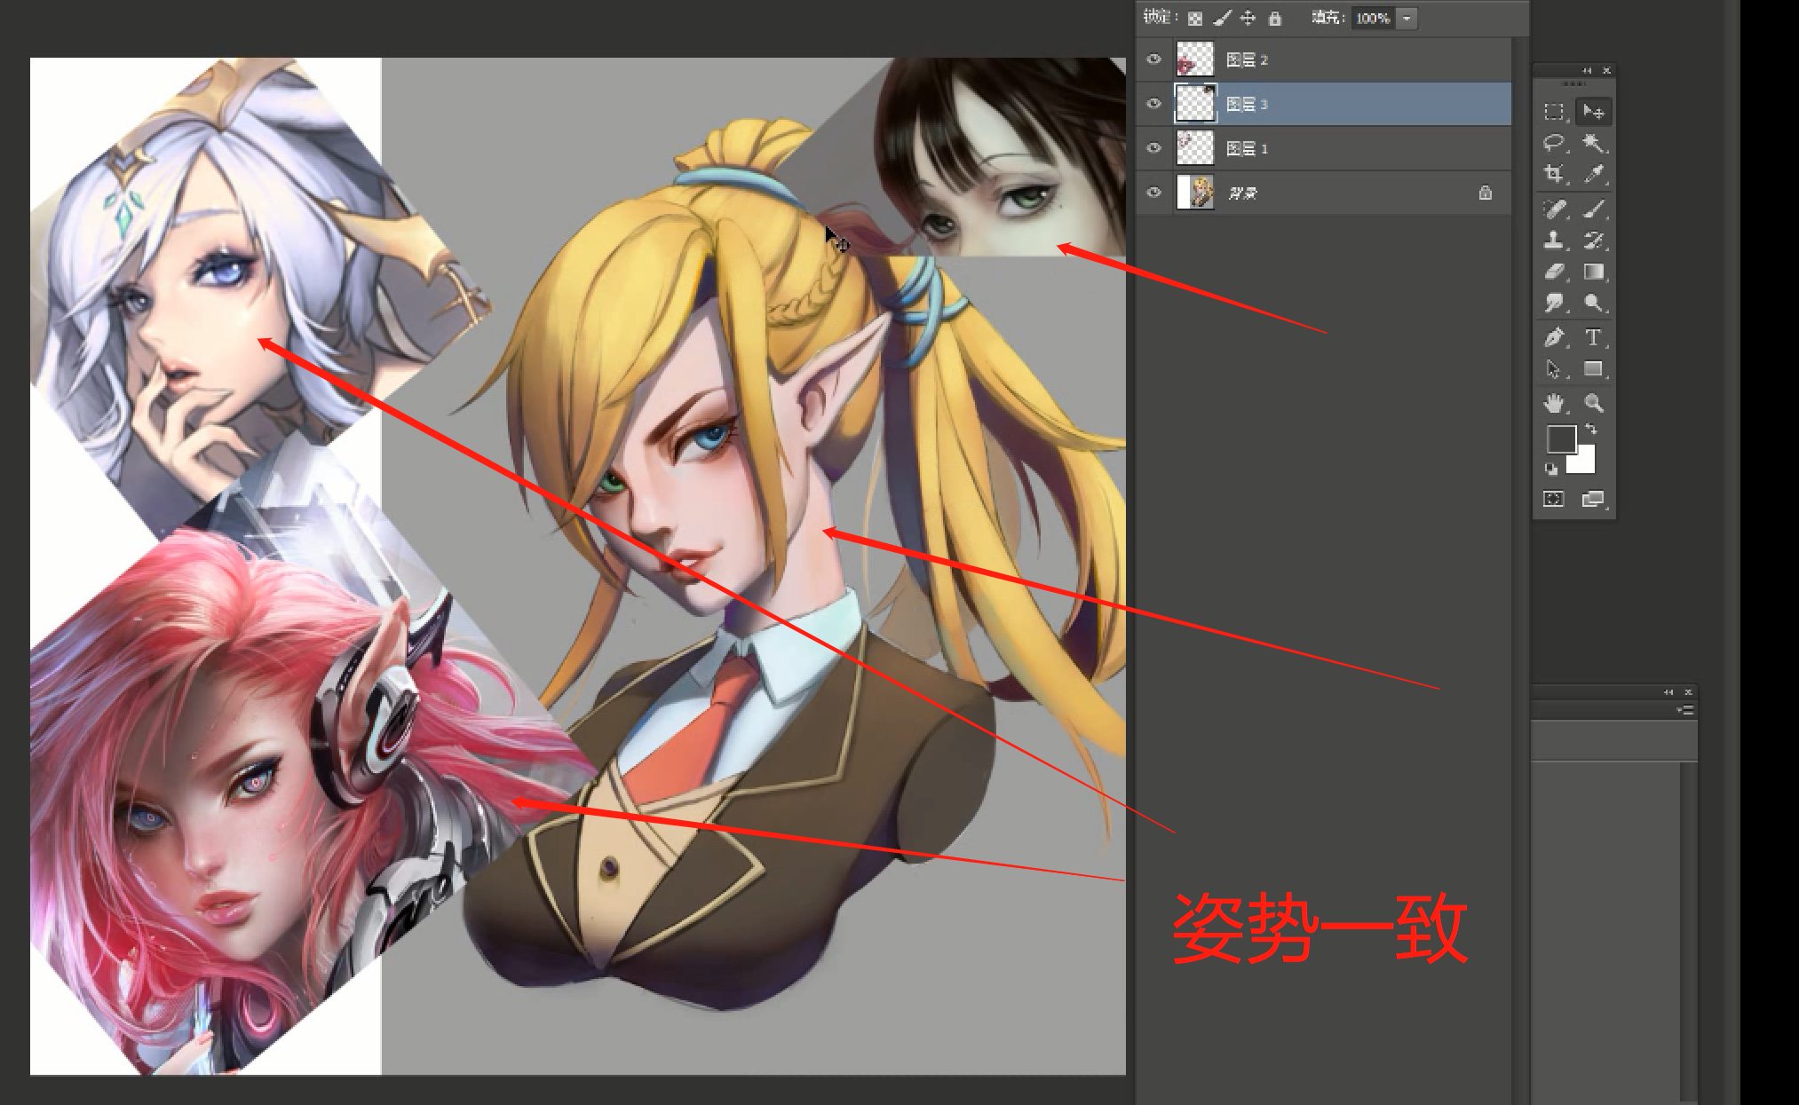This screenshot has width=1799, height=1105.
Task: Toggle lock transparent pixels button
Action: point(1195,19)
